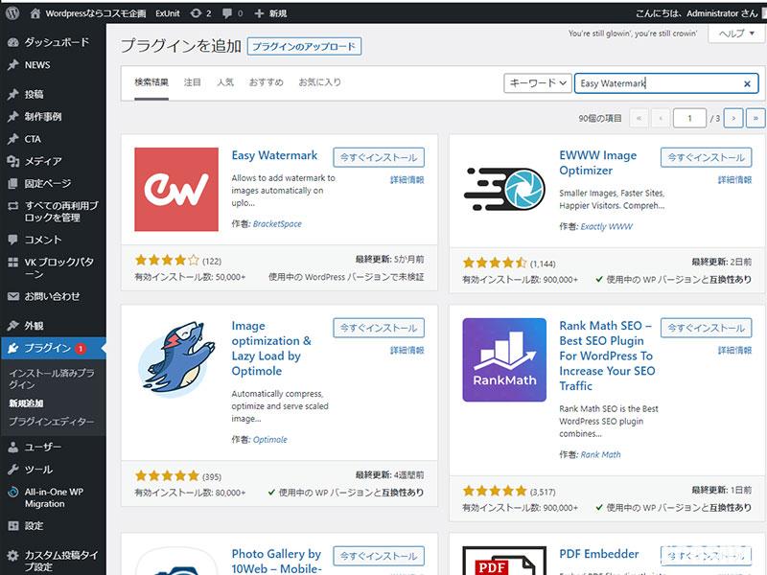Viewport: 767px width, 575px height.
Task: Open the ＋新規 new content menu
Action: 271,13
